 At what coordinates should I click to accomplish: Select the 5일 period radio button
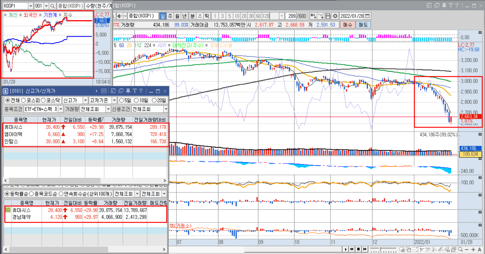coord(121,100)
